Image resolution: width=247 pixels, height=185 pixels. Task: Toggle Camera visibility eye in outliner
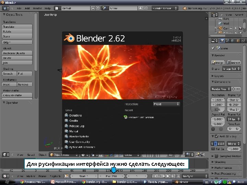tap(231, 28)
